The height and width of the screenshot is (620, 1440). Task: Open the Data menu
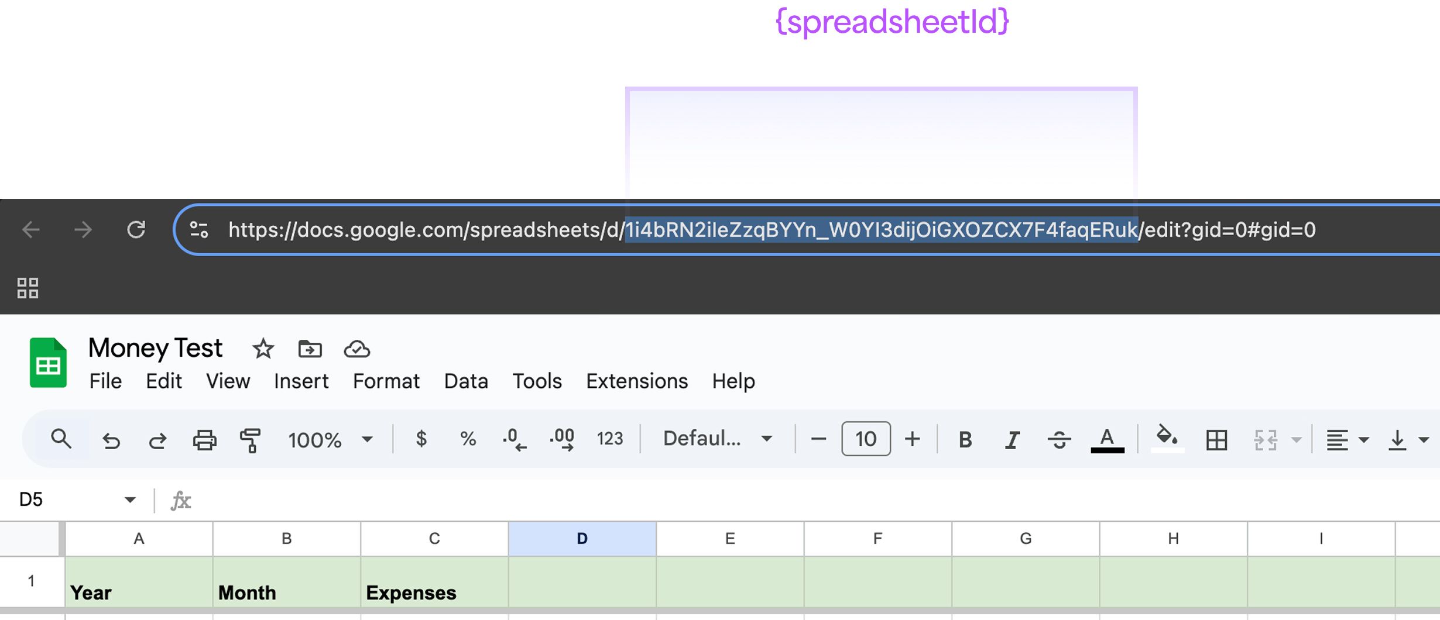(x=466, y=381)
